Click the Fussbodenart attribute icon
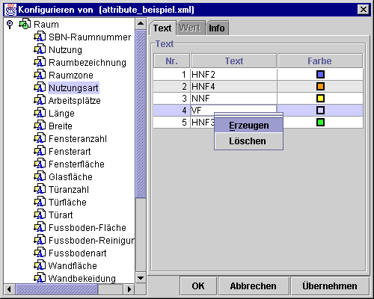The width and height of the screenshot is (374, 299). (x=40, y=253)
